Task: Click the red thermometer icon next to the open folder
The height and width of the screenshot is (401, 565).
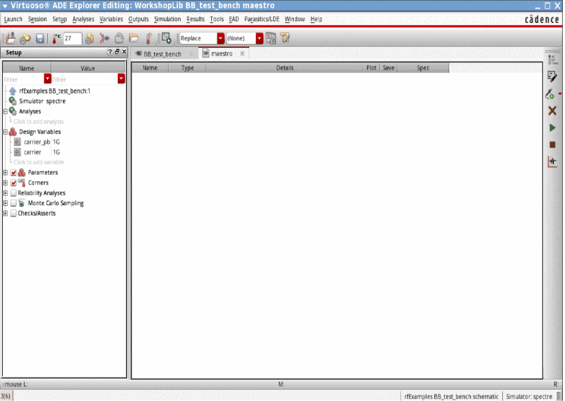Action: click(x=149, y=39)
